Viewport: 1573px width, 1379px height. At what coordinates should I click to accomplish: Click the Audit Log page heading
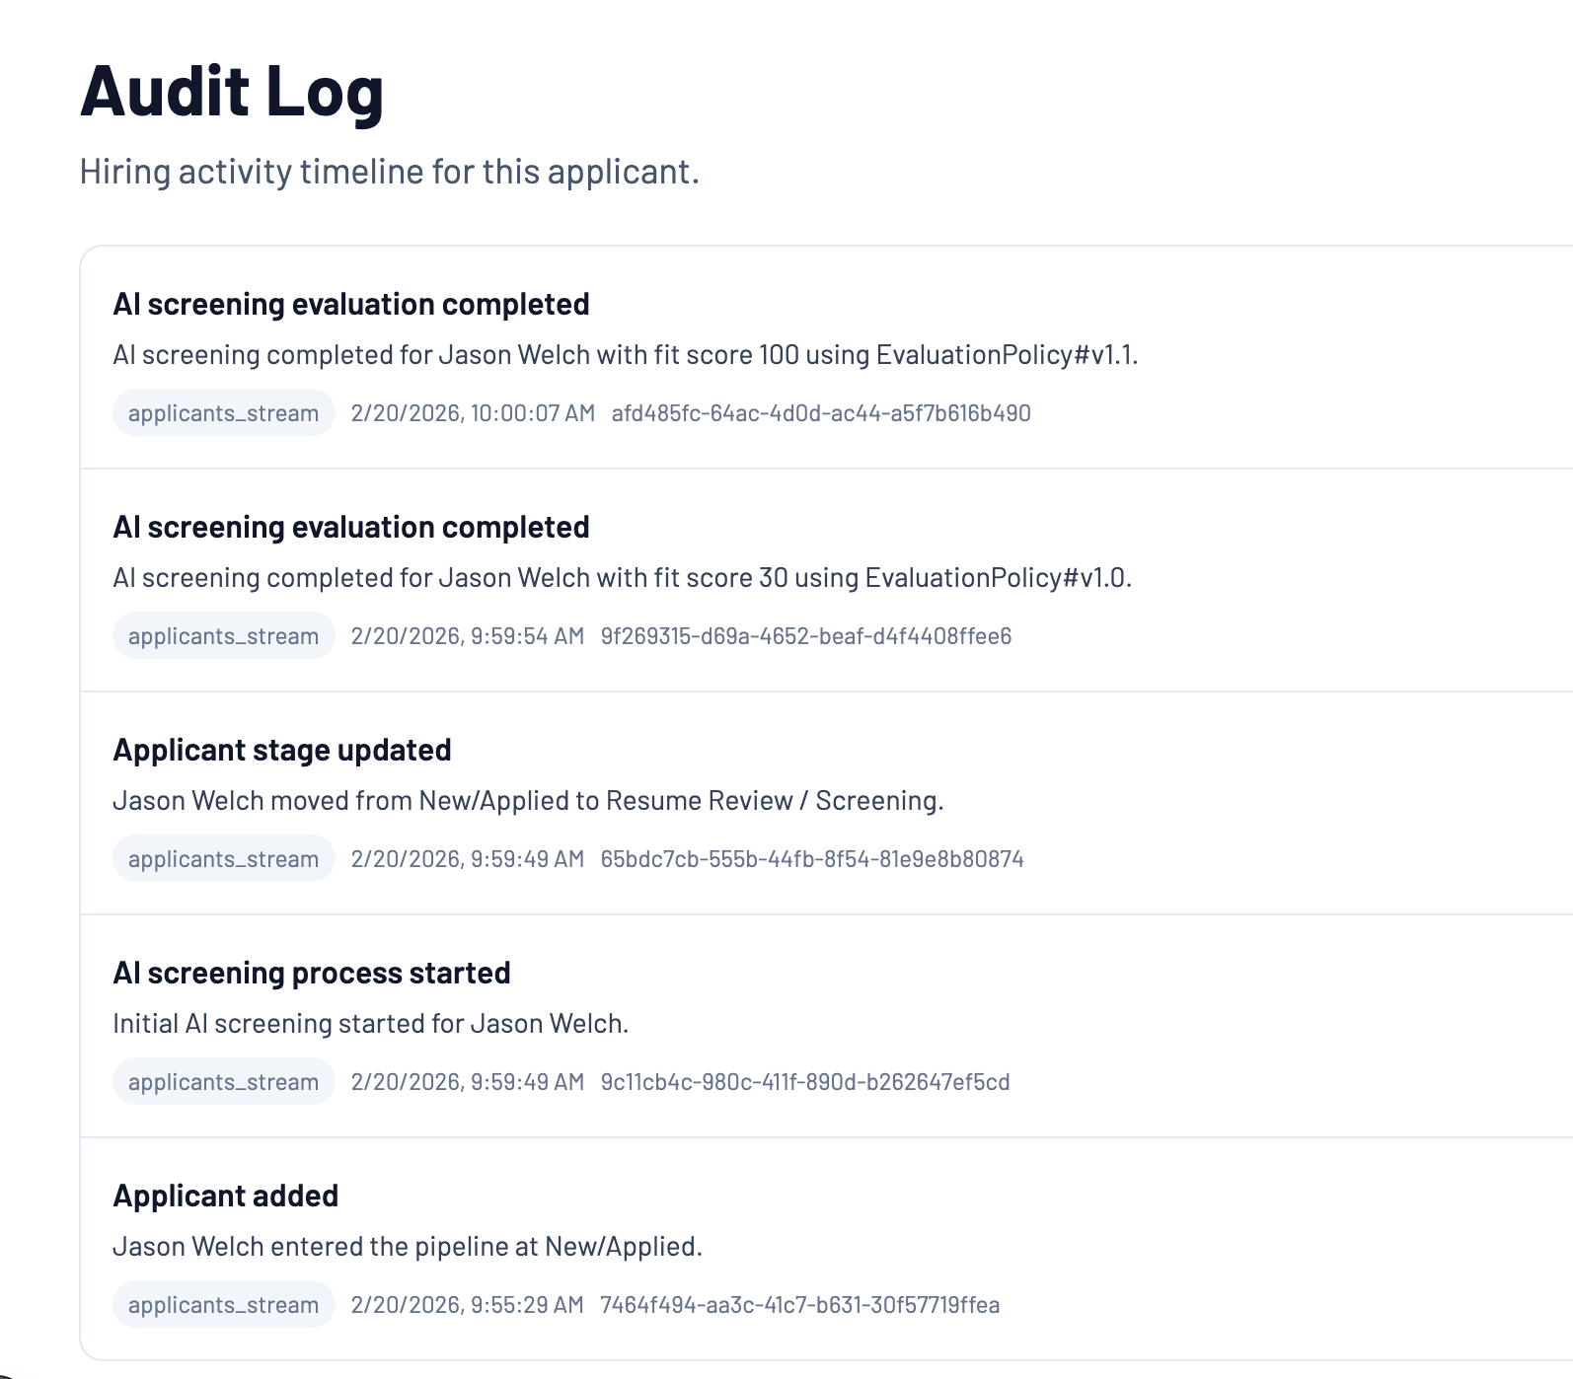coord(232,91)
